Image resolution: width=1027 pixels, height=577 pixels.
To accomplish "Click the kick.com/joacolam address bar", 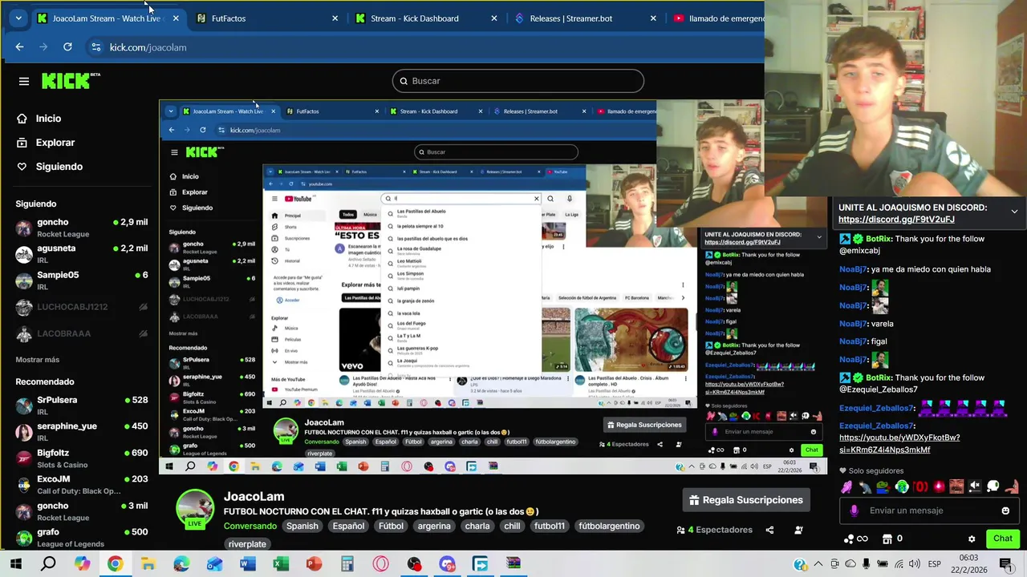I will pyautogui.click(x=148, y=47).
